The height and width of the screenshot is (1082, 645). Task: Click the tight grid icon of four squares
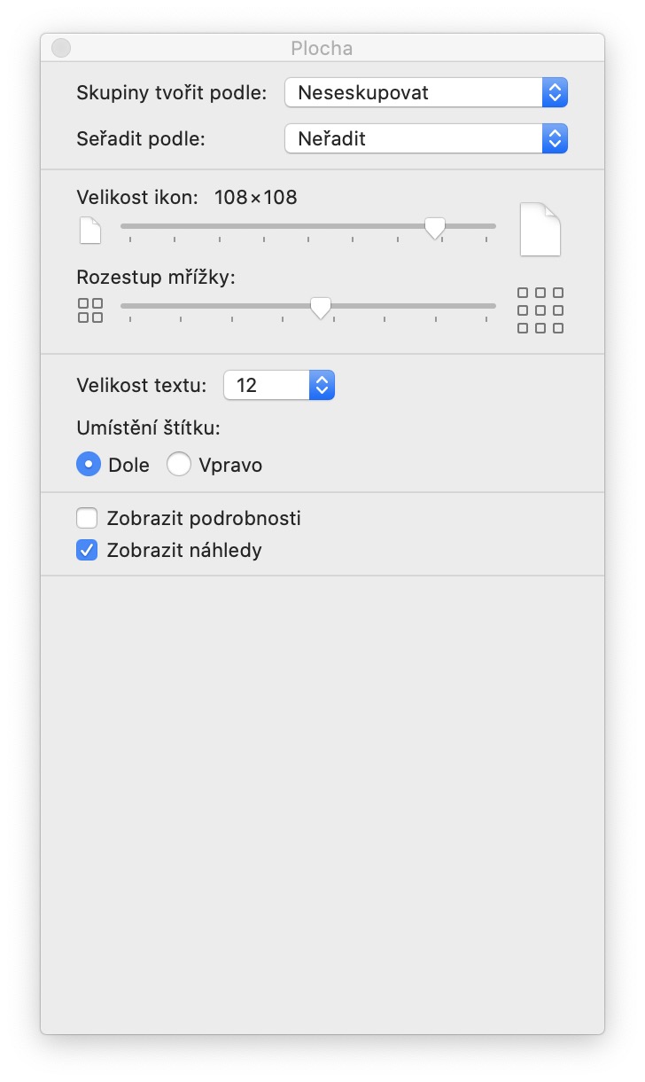90,310
